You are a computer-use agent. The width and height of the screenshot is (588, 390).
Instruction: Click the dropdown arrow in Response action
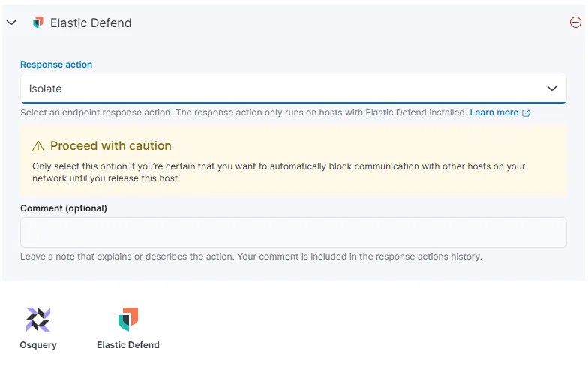(x=552, y=88)
